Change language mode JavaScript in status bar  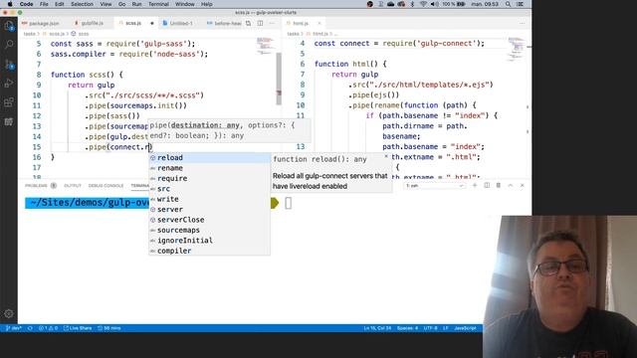(x=465, y=328)
